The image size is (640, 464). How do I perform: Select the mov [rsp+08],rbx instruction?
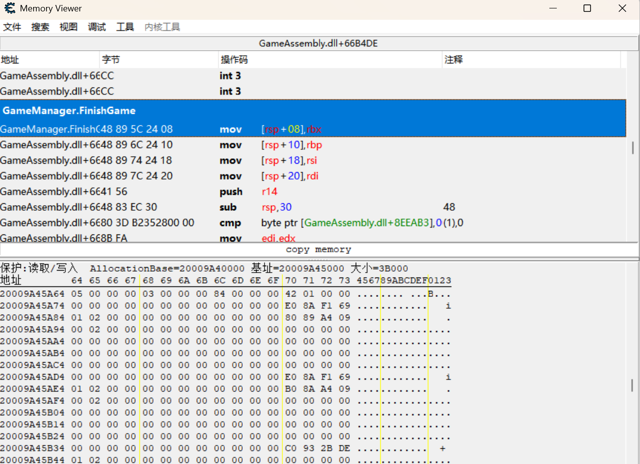pos(313,129)
